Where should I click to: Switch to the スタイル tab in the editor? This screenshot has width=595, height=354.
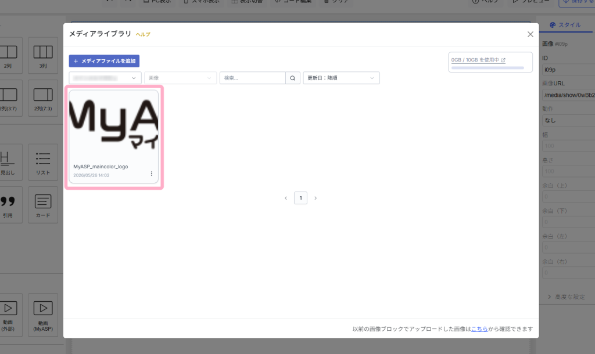(565, 25)
